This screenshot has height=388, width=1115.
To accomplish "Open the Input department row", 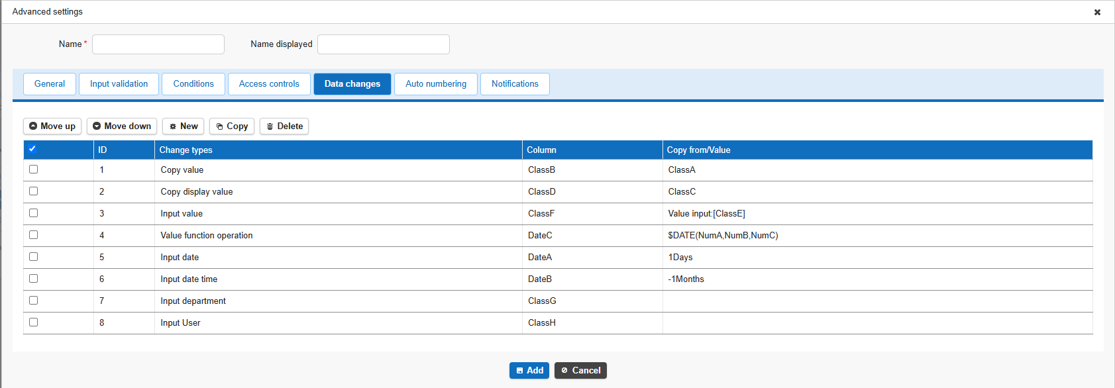I will (x=558, y=301).
